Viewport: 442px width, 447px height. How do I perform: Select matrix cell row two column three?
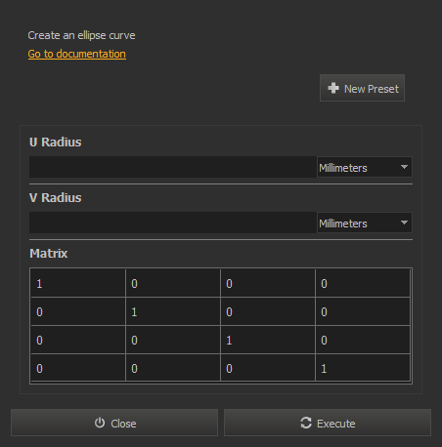tap(268, 311)
